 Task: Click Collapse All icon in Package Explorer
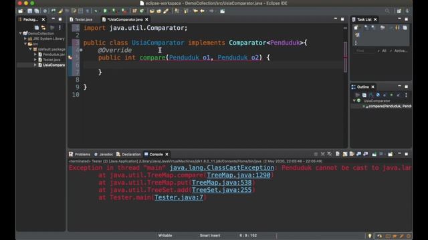[37, 27]
